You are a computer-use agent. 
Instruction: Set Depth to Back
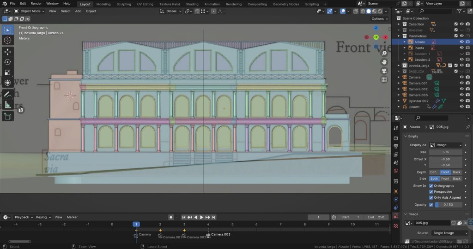(x=456, y=172)
